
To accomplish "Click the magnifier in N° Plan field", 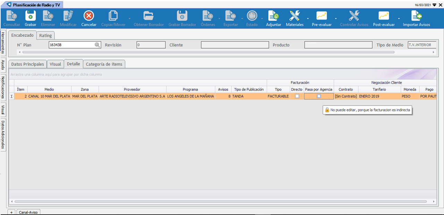I will pyautogui.click(x=97, y=45).
